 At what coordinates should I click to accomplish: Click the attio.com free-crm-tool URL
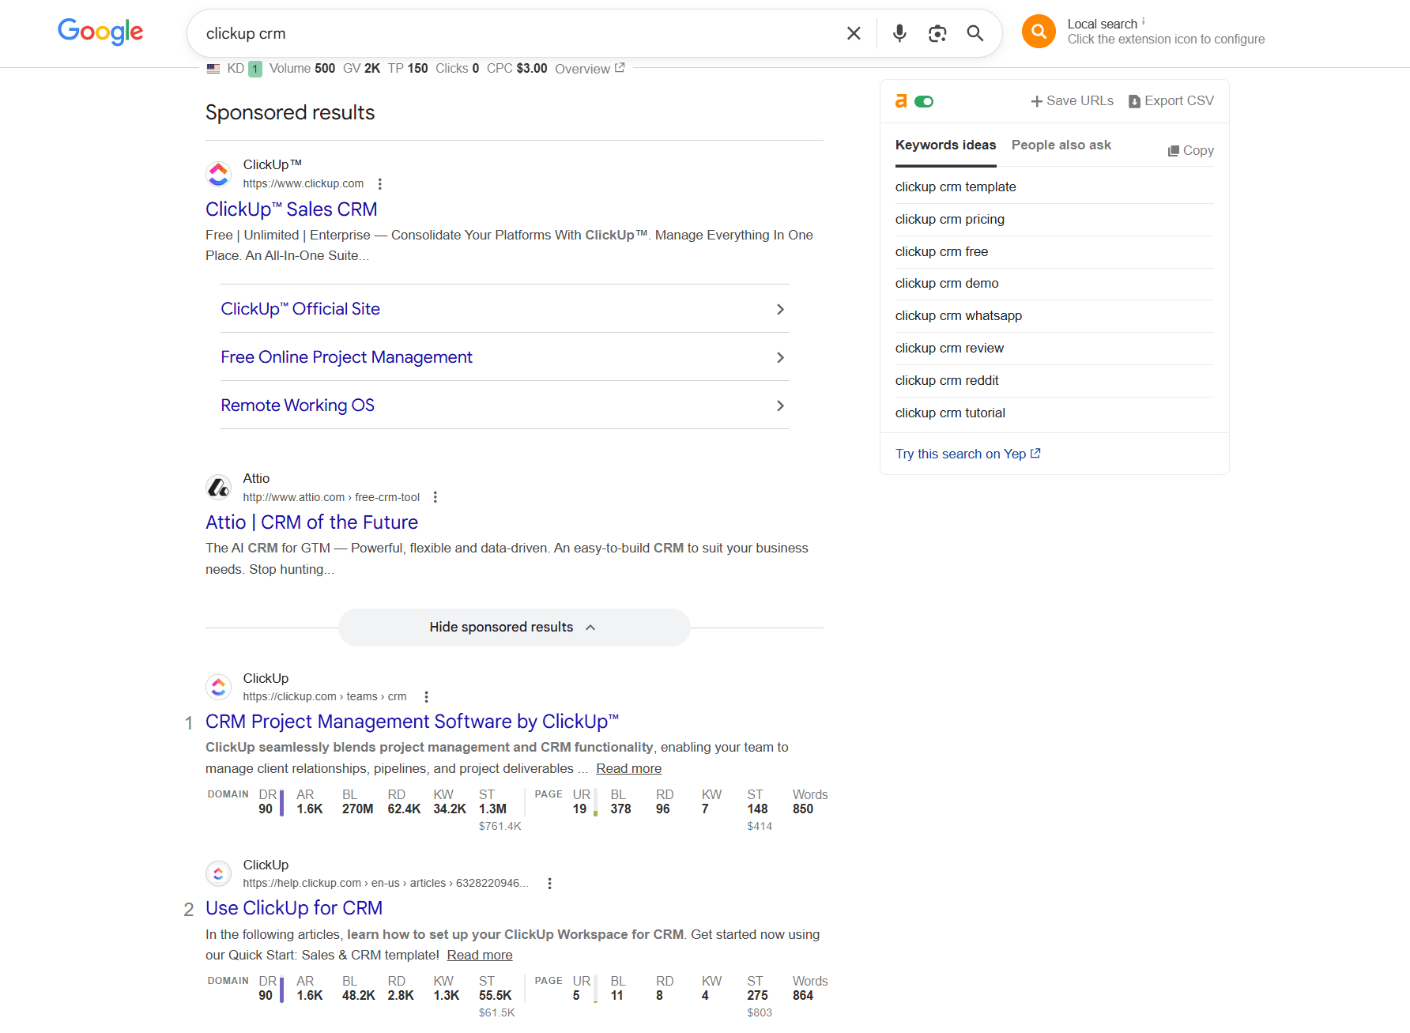[x=331, y=497]
